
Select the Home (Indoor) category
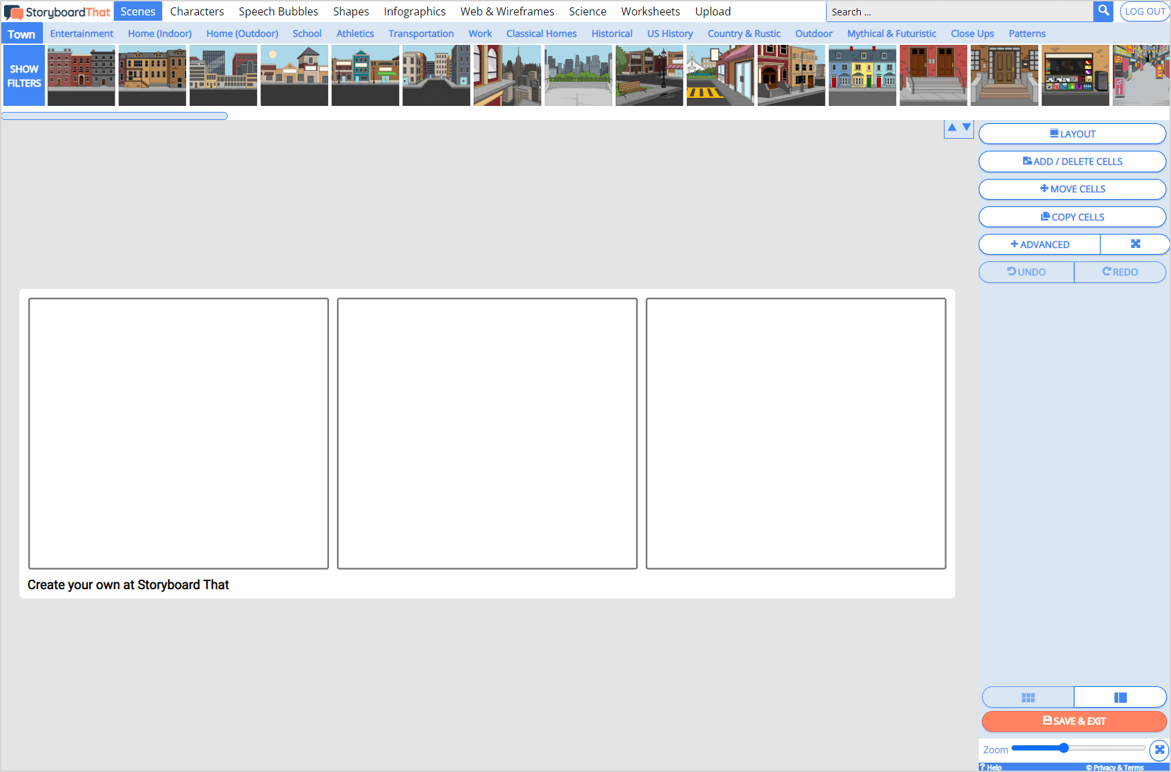tap(159, 34)
